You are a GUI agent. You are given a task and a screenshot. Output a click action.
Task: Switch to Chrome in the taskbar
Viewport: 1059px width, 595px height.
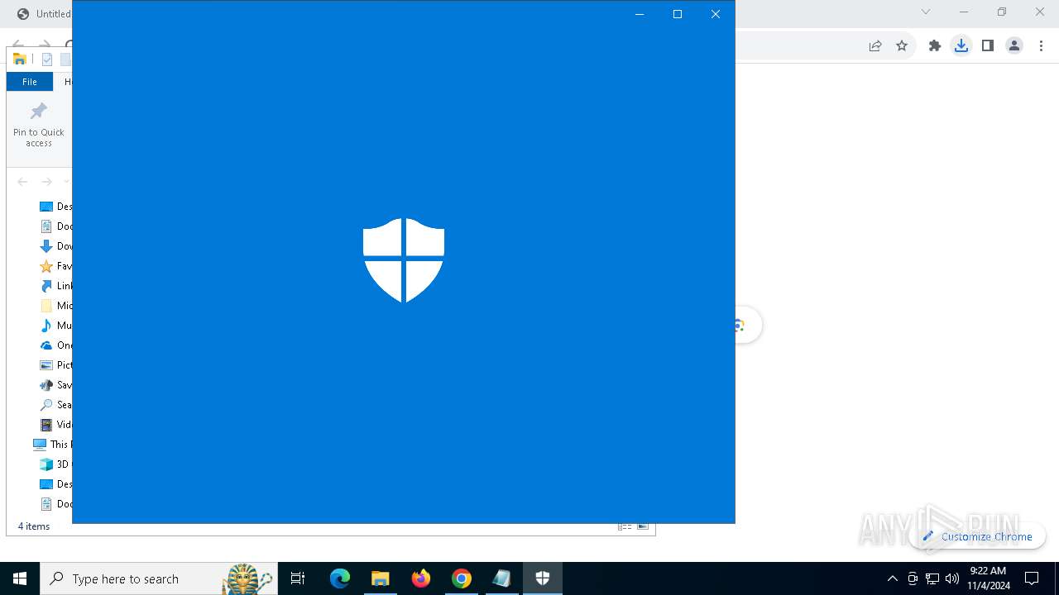pyautogui.click(x=462, y=578)
